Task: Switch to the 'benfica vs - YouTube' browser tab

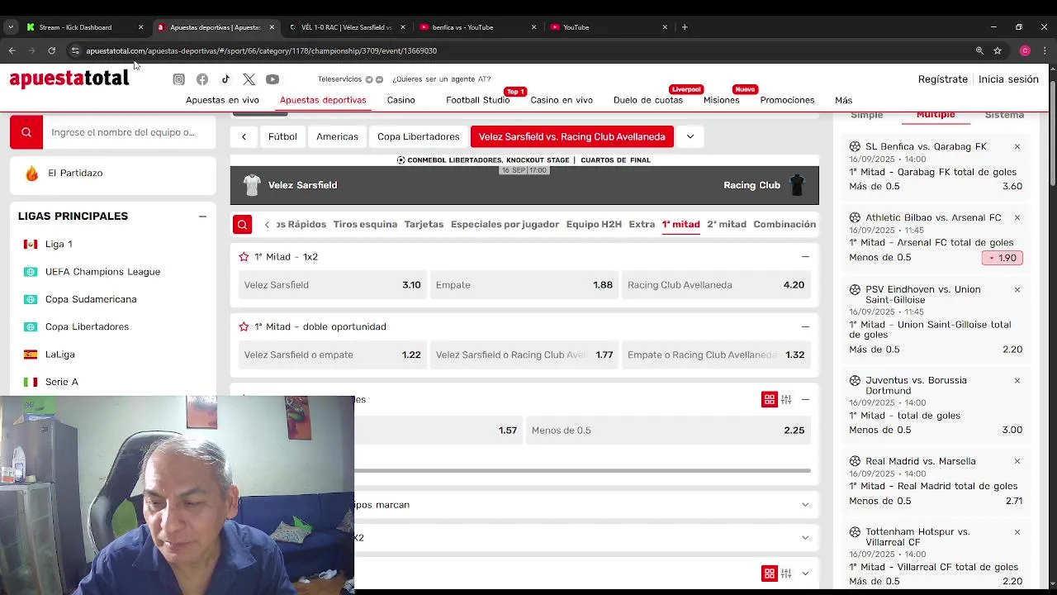Action: tap(476, 27)
